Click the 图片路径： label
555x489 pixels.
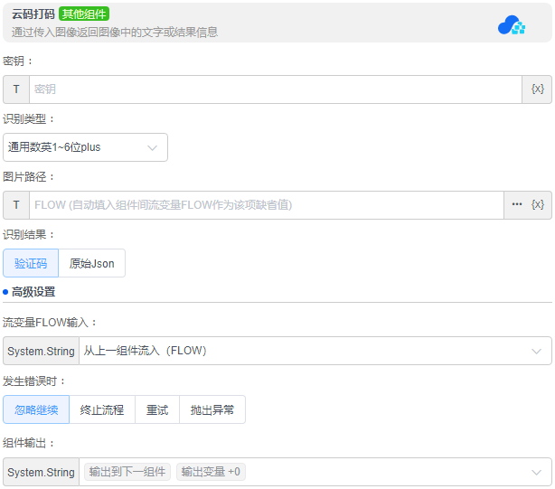click(x=29, y=176)
